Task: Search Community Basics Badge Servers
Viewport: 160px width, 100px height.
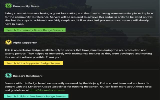Action: (x=35, y=30)
